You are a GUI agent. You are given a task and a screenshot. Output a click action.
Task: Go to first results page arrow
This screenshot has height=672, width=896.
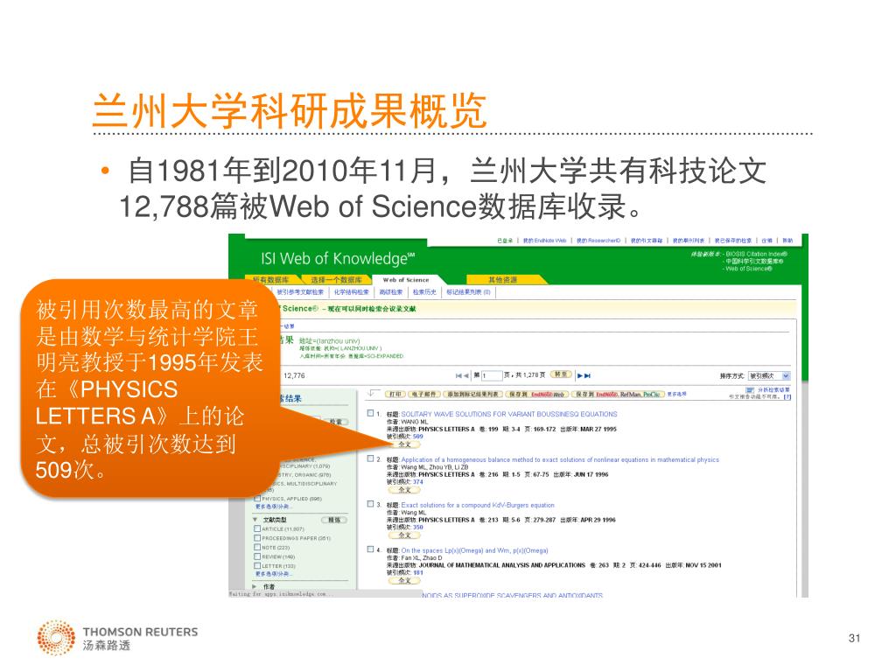458,376
